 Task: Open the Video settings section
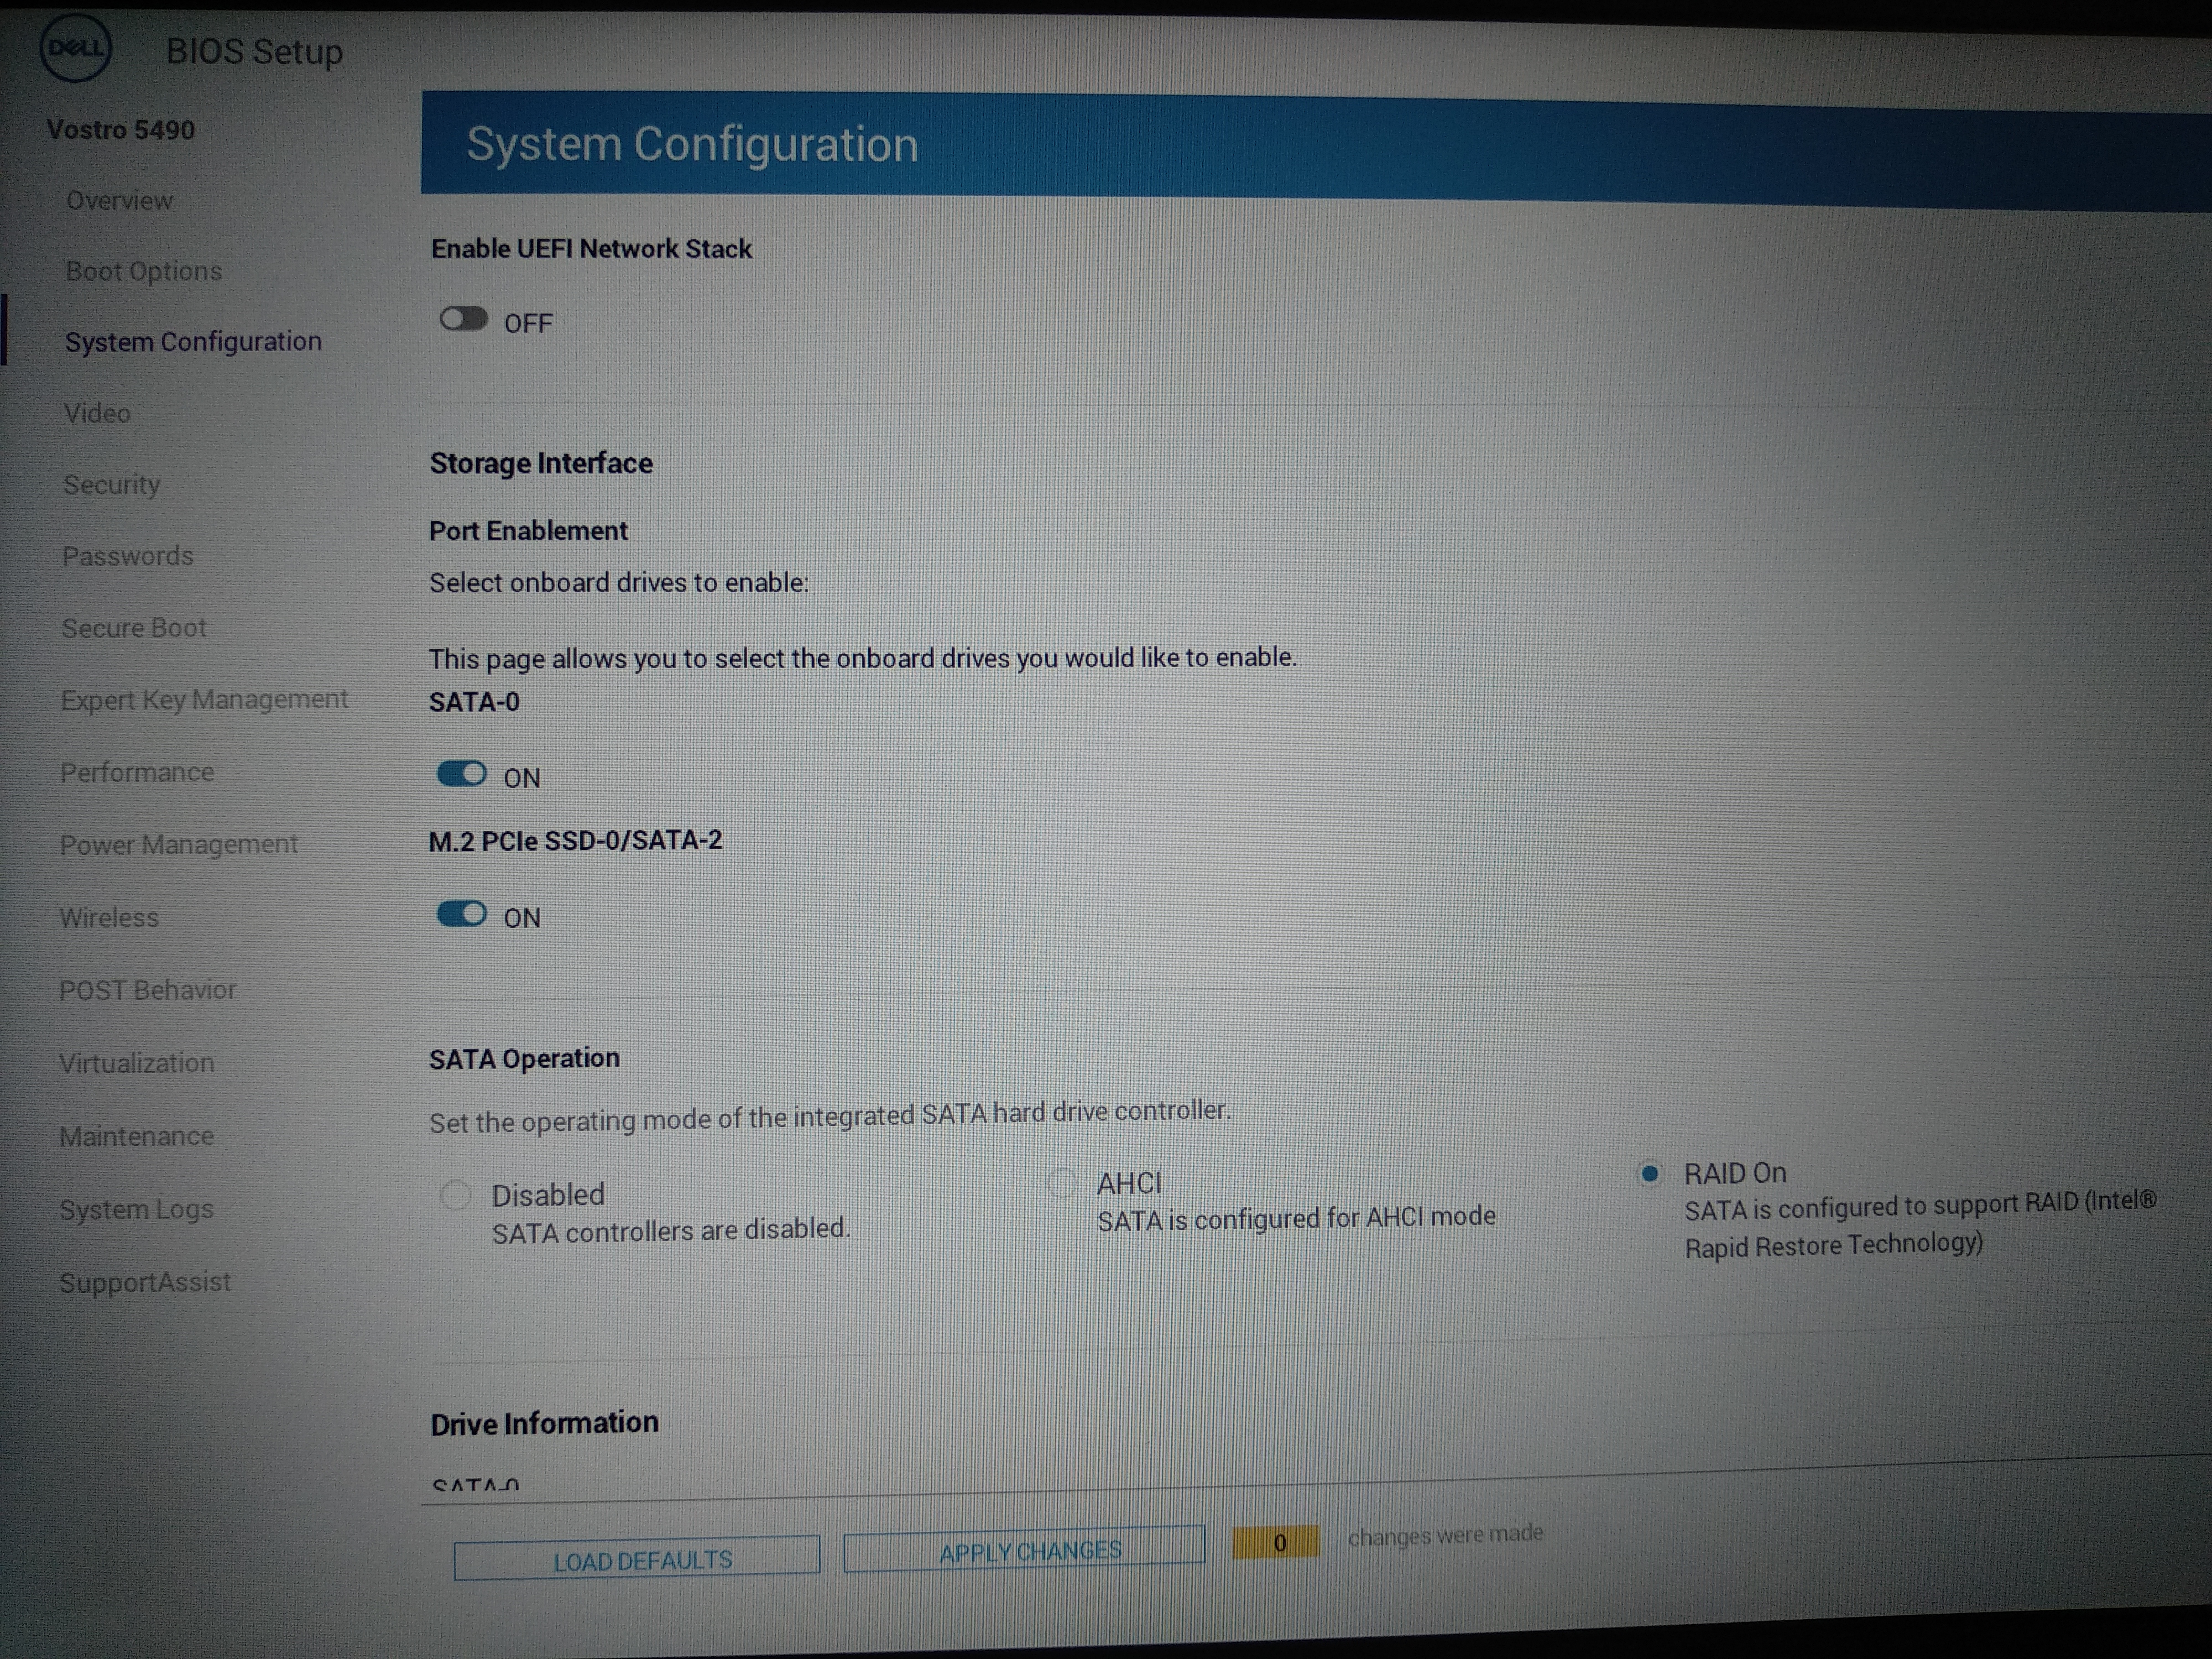pos(97,413)
